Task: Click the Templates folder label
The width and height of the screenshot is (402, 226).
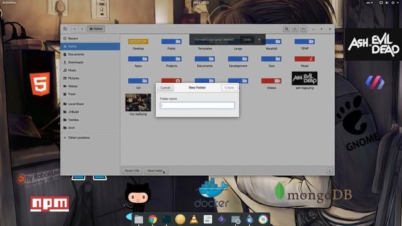Action: pyautogui.click(x=205, y=48)
